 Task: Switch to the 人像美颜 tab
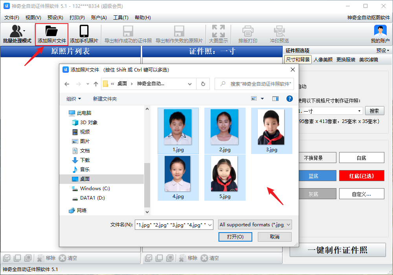pos(323,60)
